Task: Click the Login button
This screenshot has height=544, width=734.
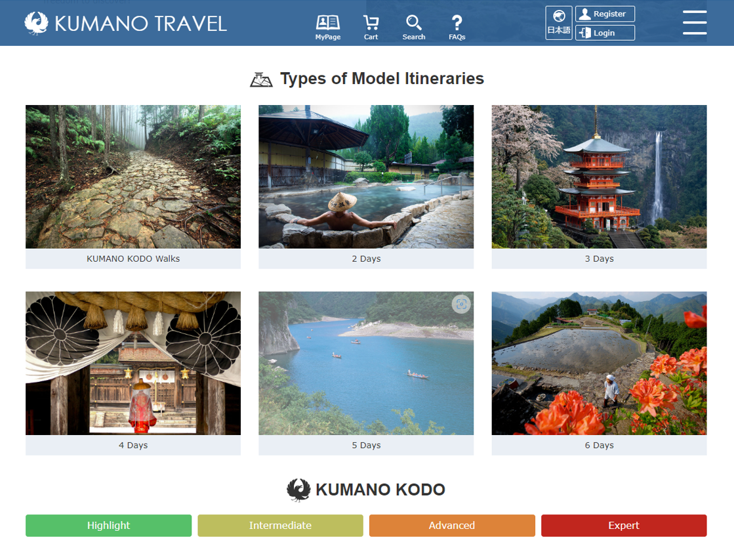Action: tap(605, 33)
